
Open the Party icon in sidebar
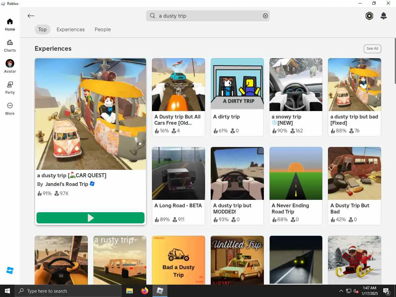pos(10,84)
